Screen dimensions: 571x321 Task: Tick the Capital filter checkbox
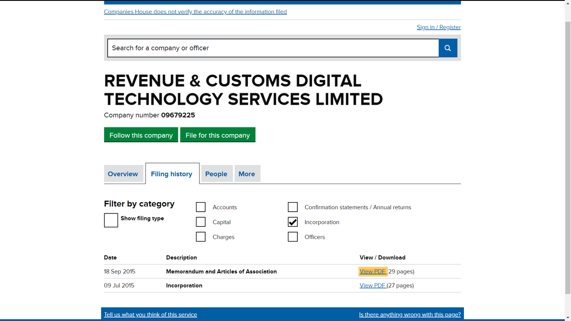click(x=201, y=222)
